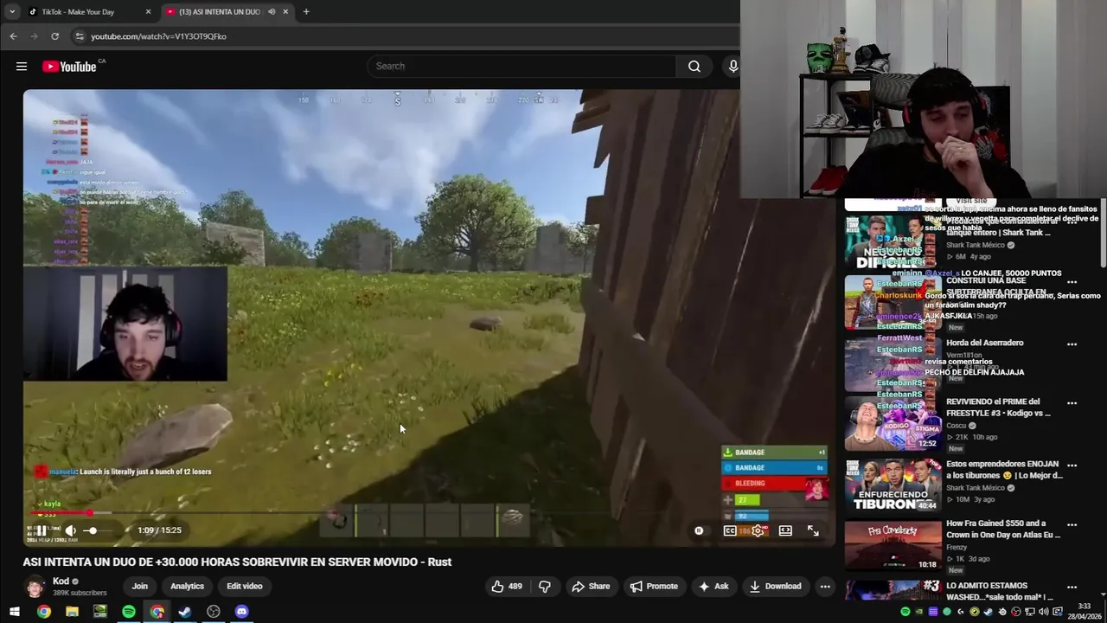1107x623 pixels.
Task: Mute the video with the speaker icon
Action: [x=71, y=530]
